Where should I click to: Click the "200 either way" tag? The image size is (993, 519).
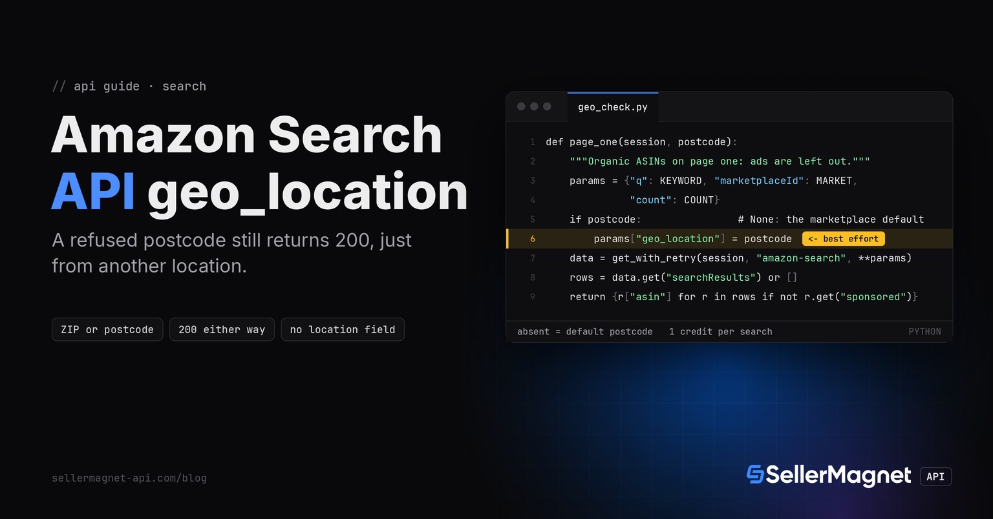tap(222, 329)
